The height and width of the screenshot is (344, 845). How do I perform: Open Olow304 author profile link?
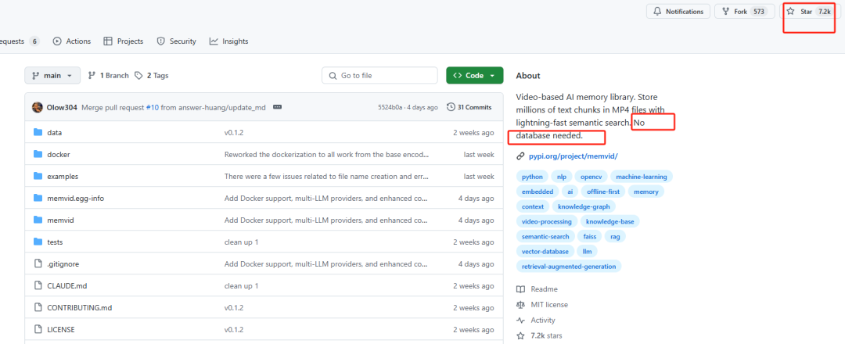coord(62,107)
